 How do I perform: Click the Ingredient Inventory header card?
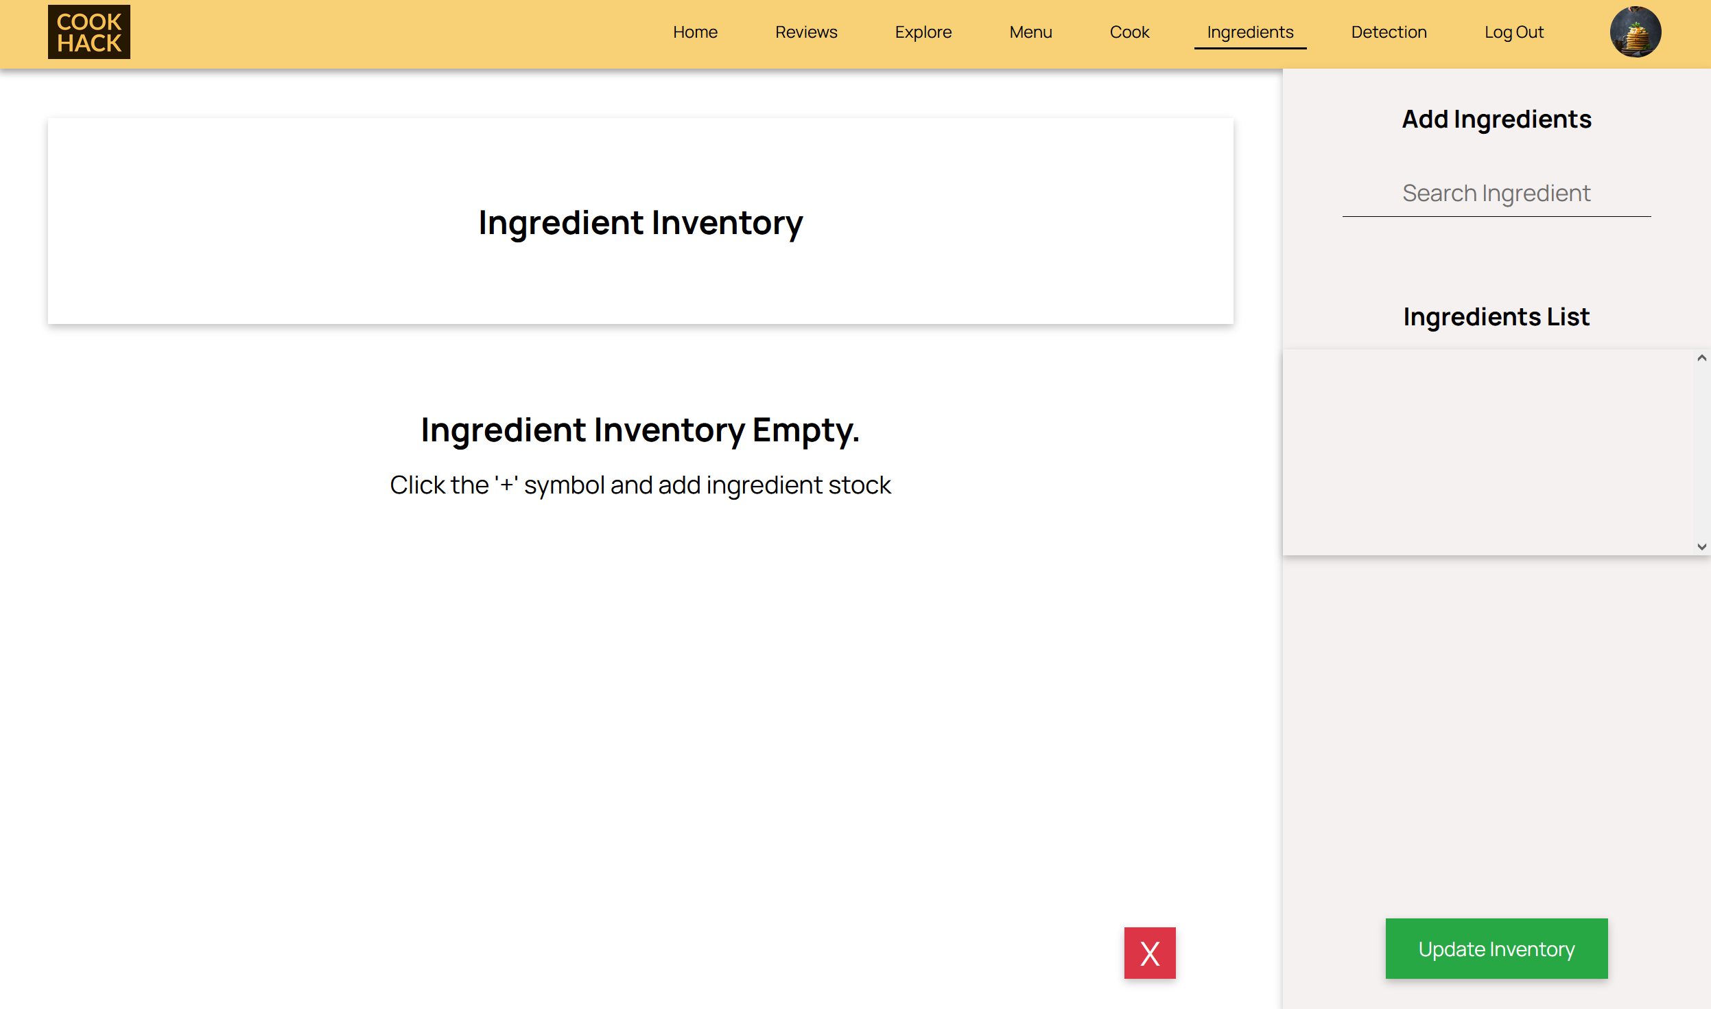[640, 221]
